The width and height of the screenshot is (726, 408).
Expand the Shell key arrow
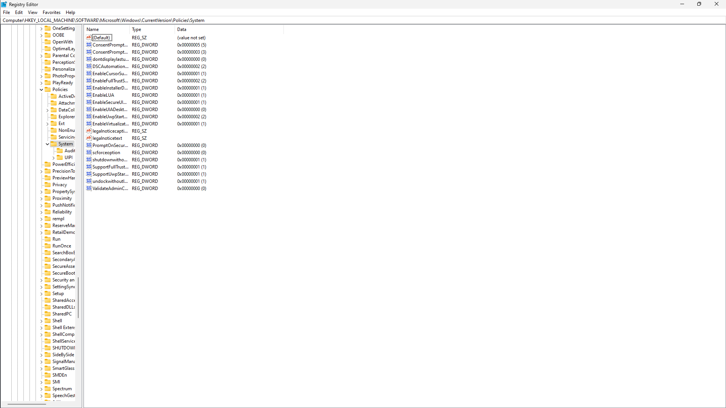pyautogui.click(x=42, y=321)
